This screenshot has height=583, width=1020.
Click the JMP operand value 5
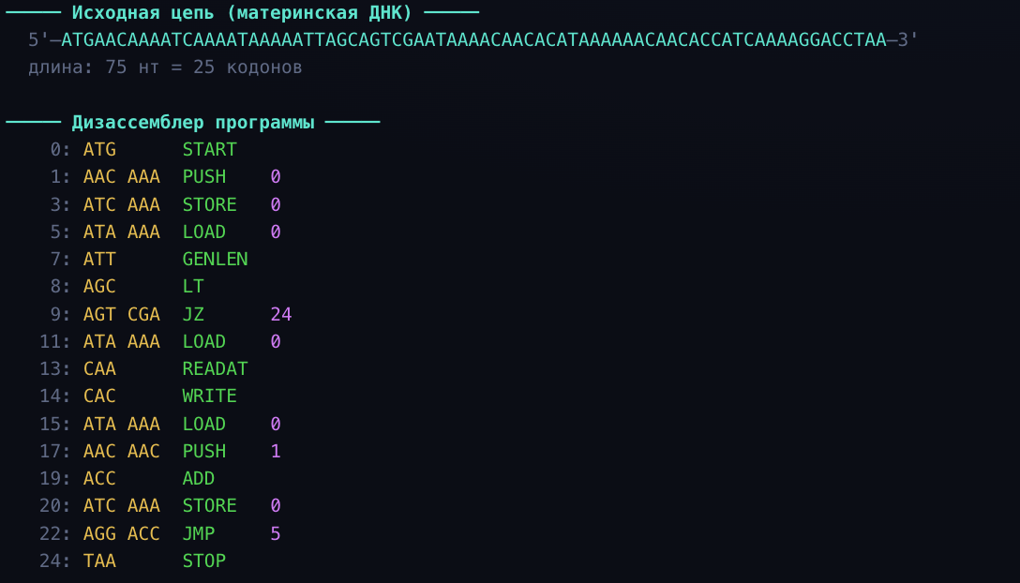pyautogui.click(x=276, y=534)
